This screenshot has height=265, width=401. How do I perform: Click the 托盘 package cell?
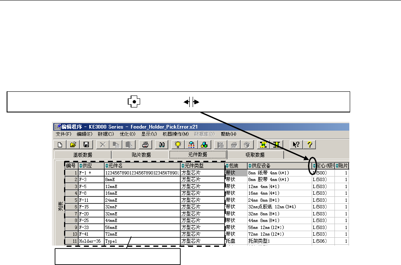(x=236, y=241)
